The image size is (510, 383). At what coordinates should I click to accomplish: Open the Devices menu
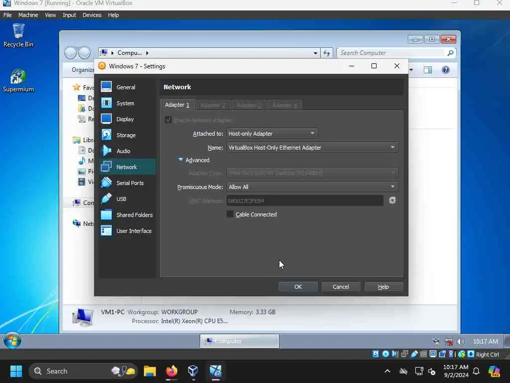click(92, 15)
